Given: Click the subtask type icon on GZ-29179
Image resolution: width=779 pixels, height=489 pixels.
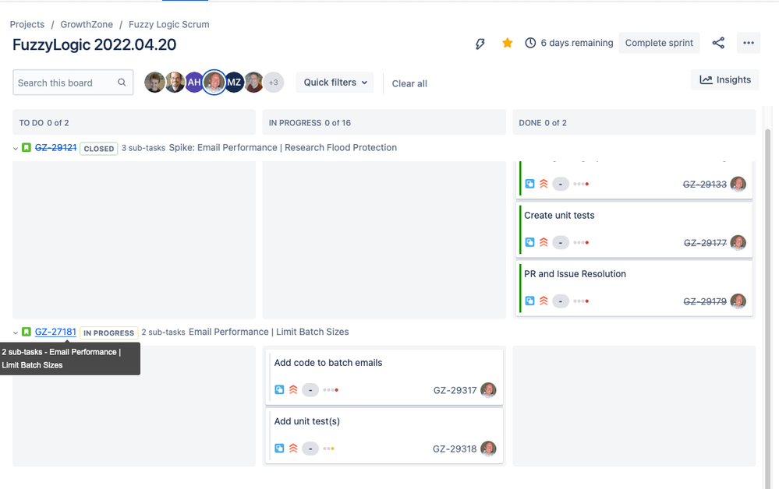Looking at the screenshot, I should coord(530,301).
